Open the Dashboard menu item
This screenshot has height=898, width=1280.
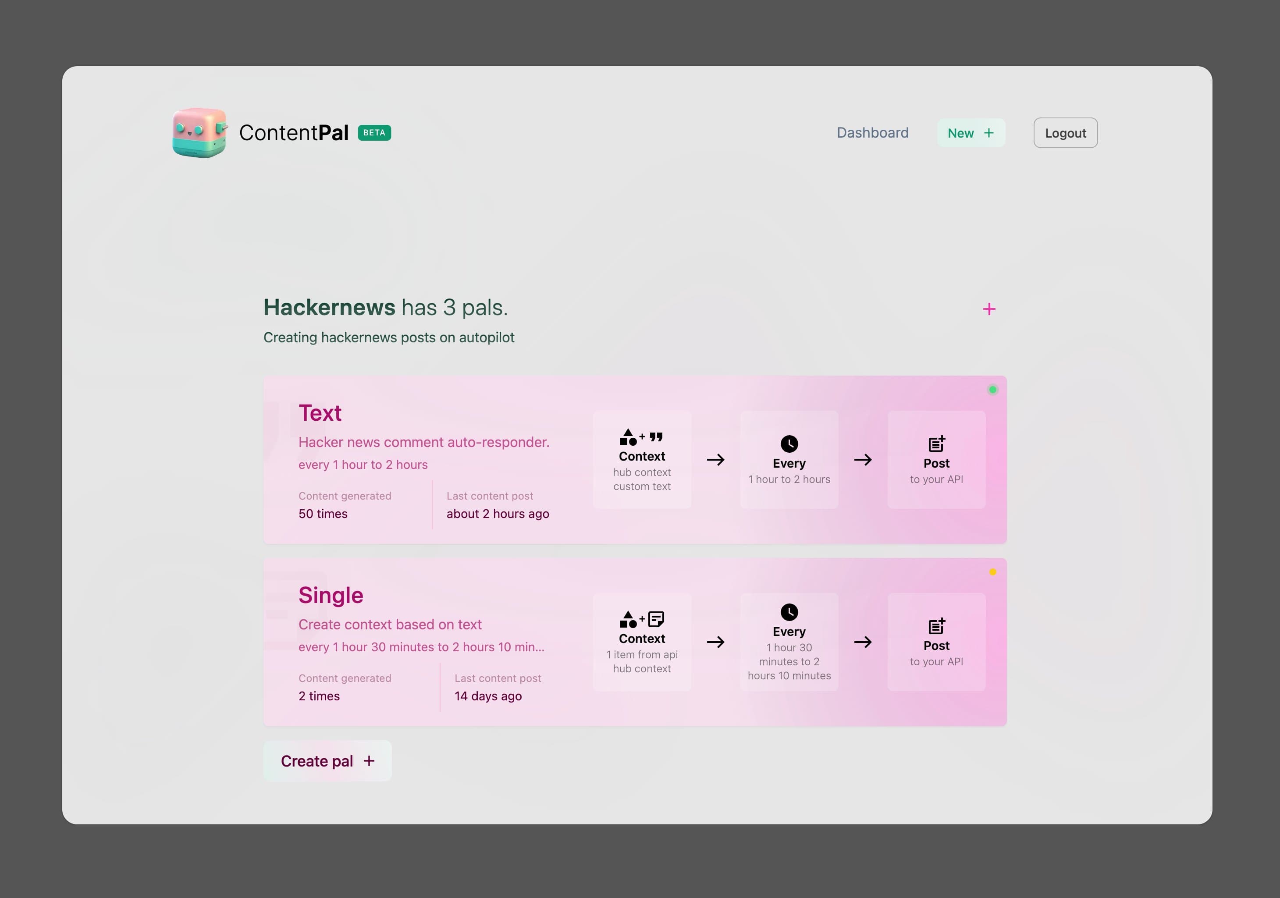point(872,132)
